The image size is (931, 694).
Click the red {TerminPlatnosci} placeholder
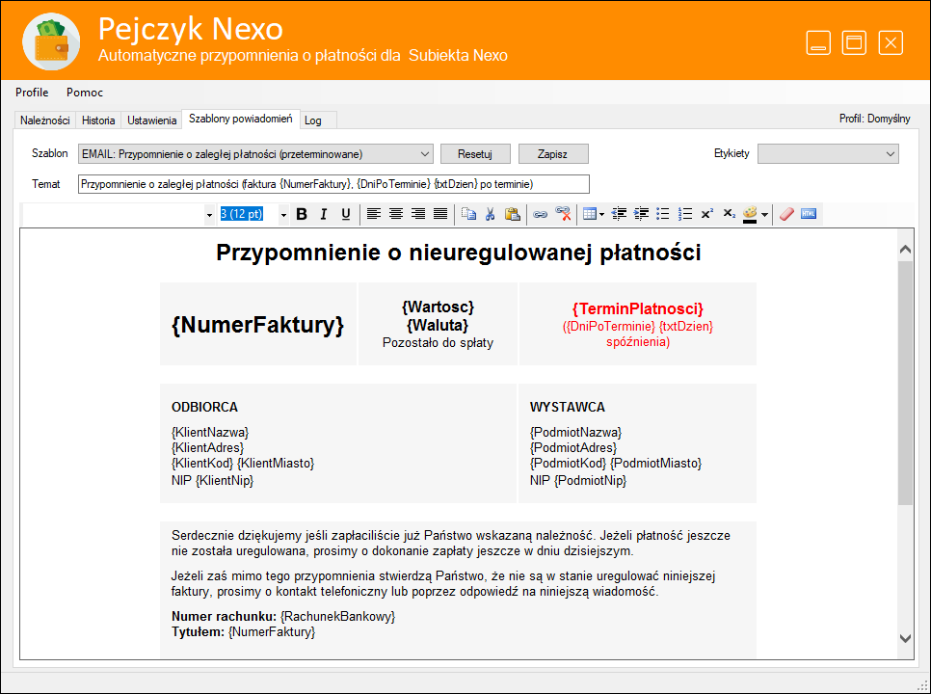pos(638,308)
